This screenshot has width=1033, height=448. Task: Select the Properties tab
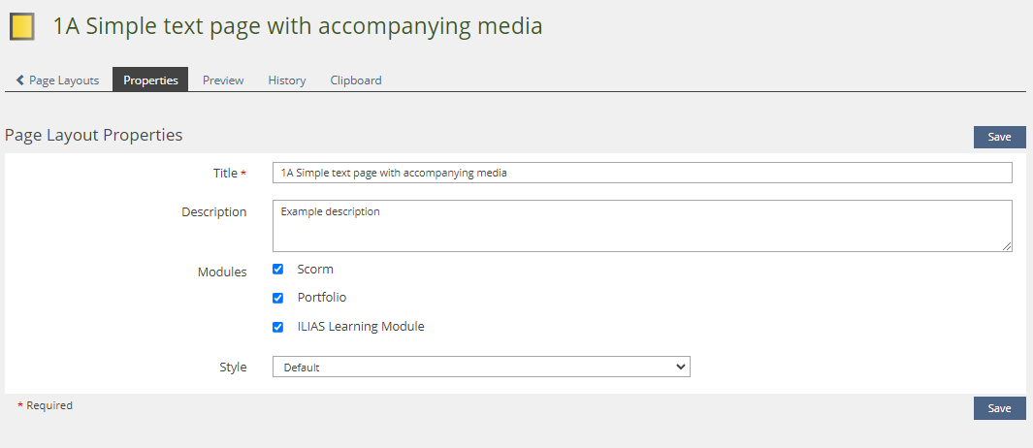[150, 80]
